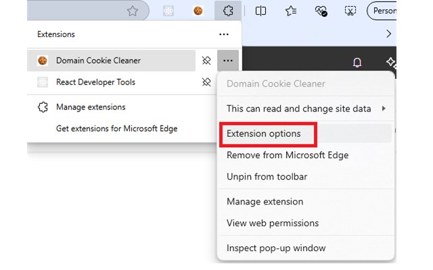This screenshot has width=433, height=270.
Task: Open the split screen icon
Action: click(x=260, y=11)
